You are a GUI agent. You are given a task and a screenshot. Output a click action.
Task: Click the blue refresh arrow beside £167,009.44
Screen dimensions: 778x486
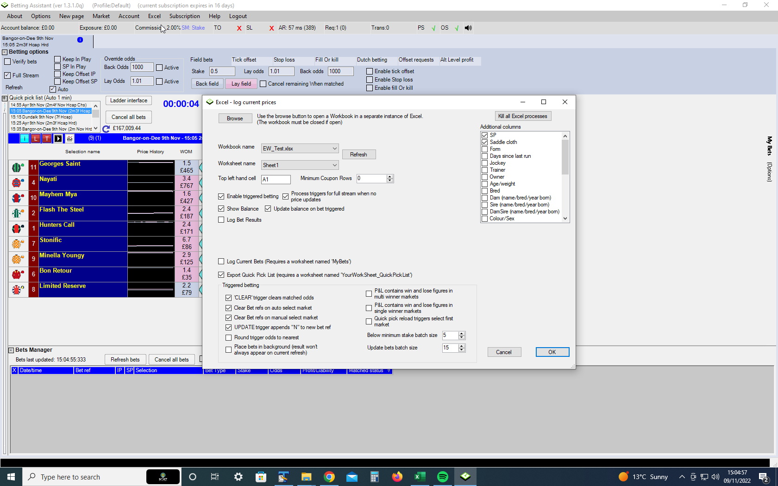click(x=106, y=129)
